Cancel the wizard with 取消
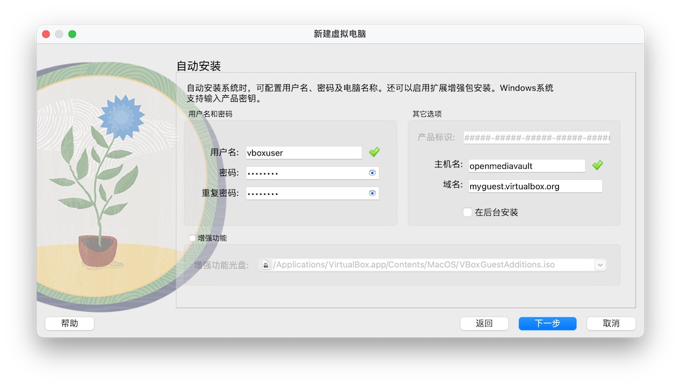 [x=611, y=324]
